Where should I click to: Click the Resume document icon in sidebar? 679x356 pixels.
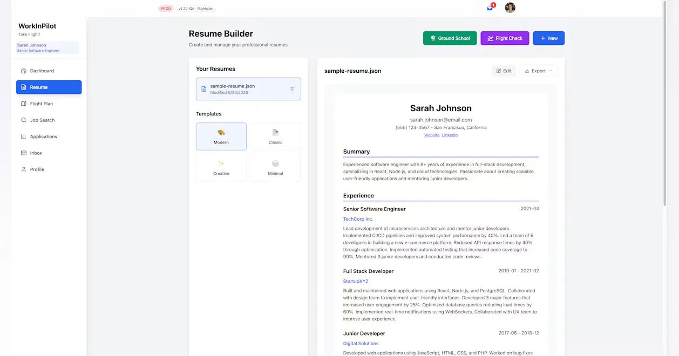pos(24,87)
